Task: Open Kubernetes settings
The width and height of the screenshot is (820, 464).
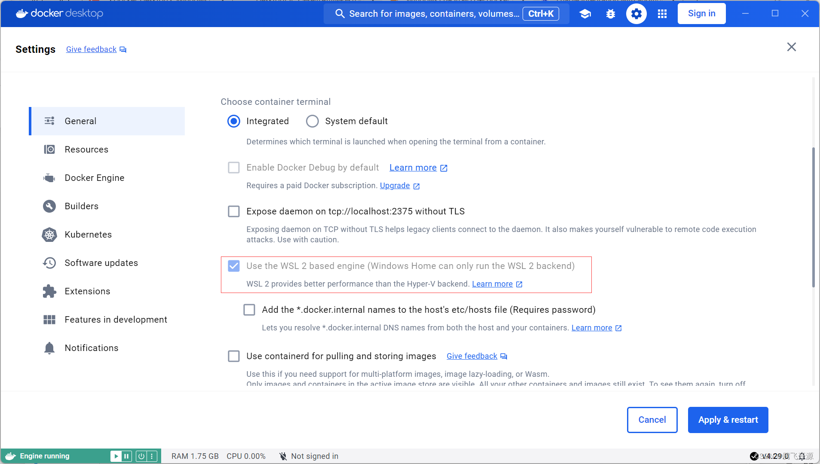Action: (x=107, y=235)
